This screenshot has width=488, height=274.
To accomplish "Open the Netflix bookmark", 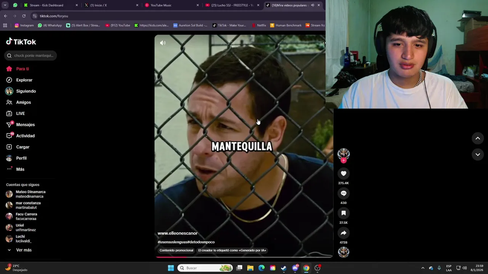I will 259,25.
